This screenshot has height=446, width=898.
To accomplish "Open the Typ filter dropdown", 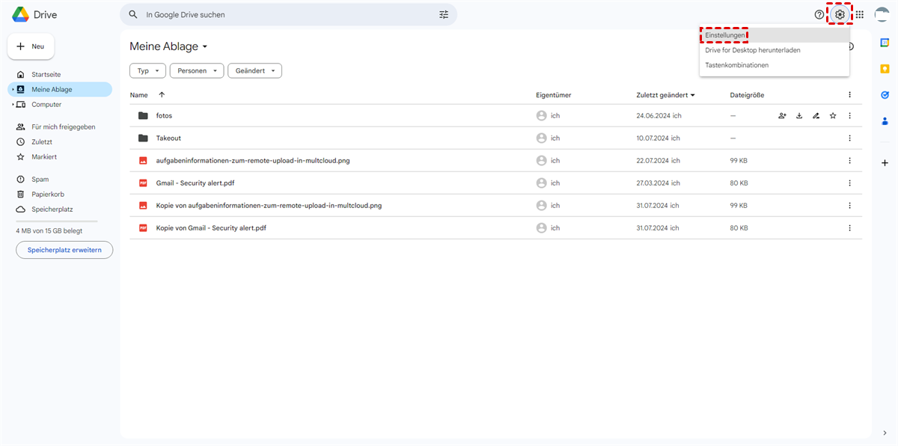I will pyautogui.click(x=147, y=71).
